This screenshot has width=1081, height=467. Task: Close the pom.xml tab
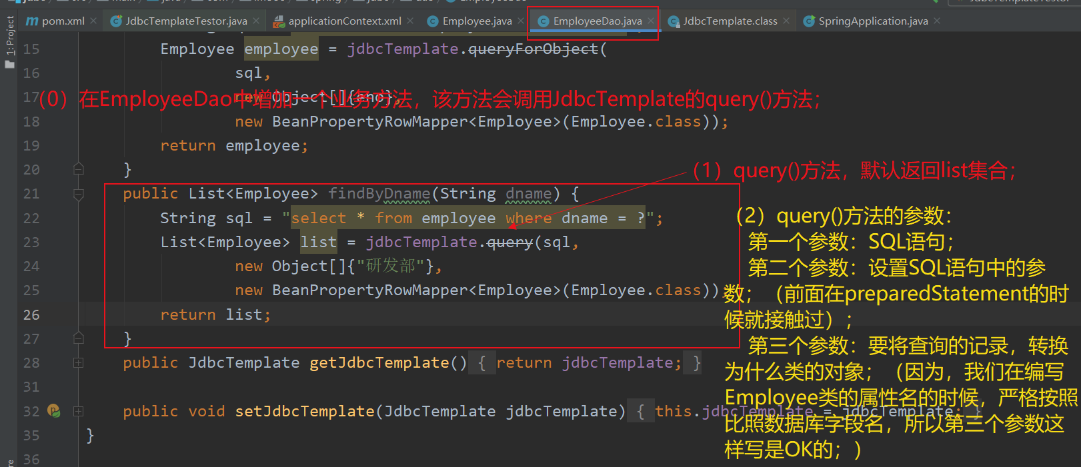click(x=93, y=21)
